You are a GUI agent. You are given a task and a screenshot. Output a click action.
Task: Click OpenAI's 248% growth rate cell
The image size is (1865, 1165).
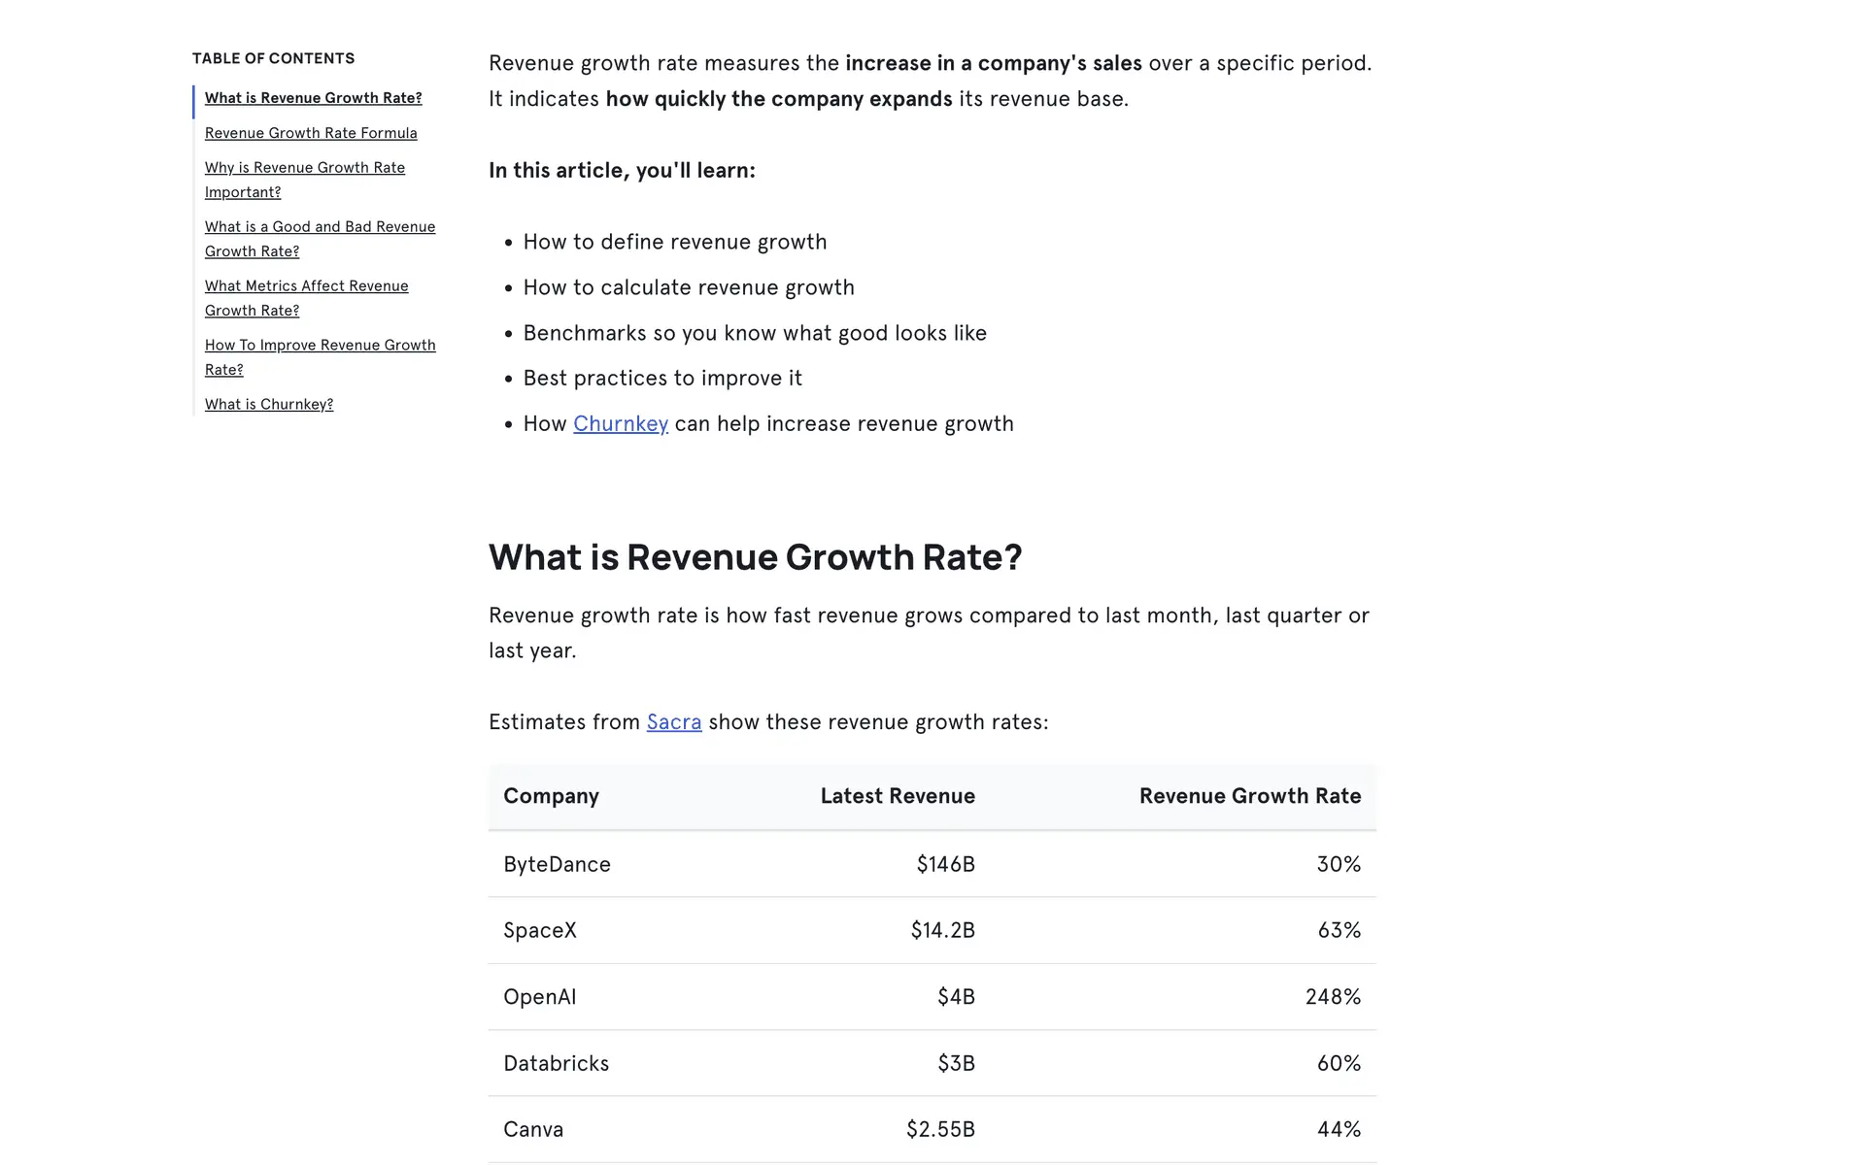coord(1332,997)
